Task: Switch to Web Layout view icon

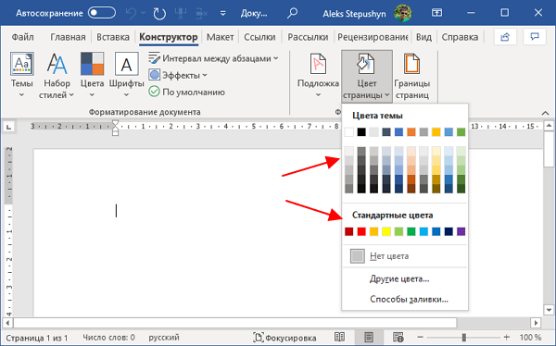Action: tap(398, 337)
